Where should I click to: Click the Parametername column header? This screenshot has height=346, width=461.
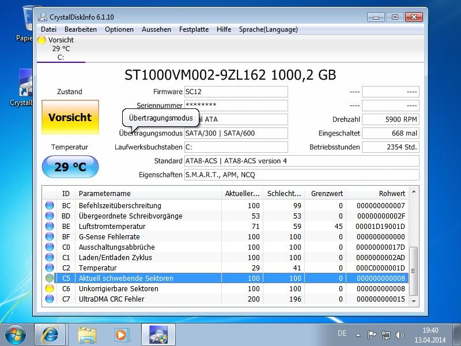(x=148, y=193)
